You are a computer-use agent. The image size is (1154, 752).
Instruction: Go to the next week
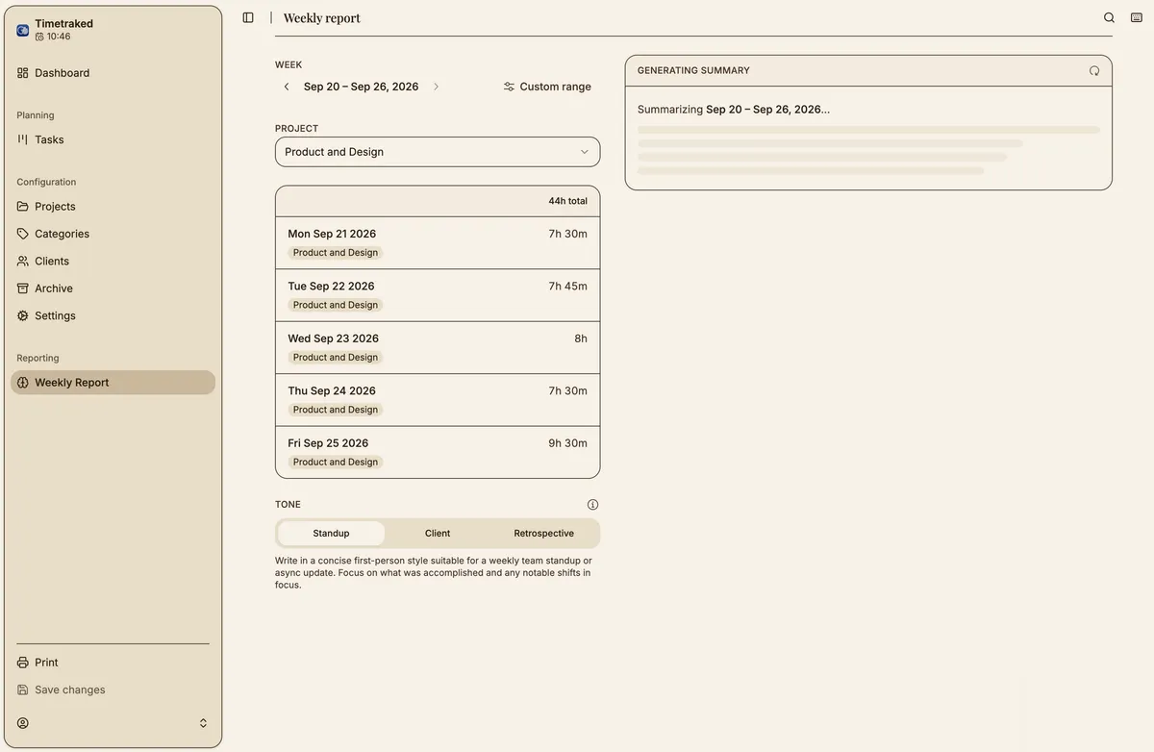[x=436, y=87]
